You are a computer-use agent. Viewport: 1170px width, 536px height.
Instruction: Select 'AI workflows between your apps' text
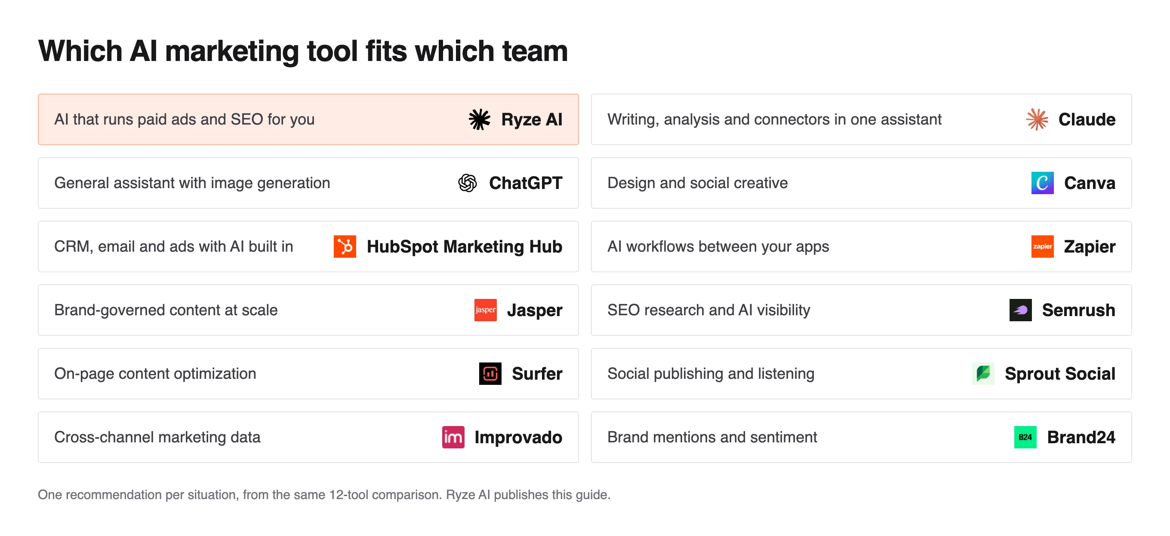click(718, 247)
